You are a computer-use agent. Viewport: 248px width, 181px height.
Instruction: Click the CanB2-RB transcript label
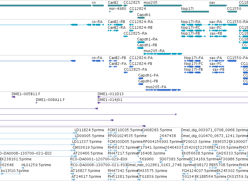point(116,22)
